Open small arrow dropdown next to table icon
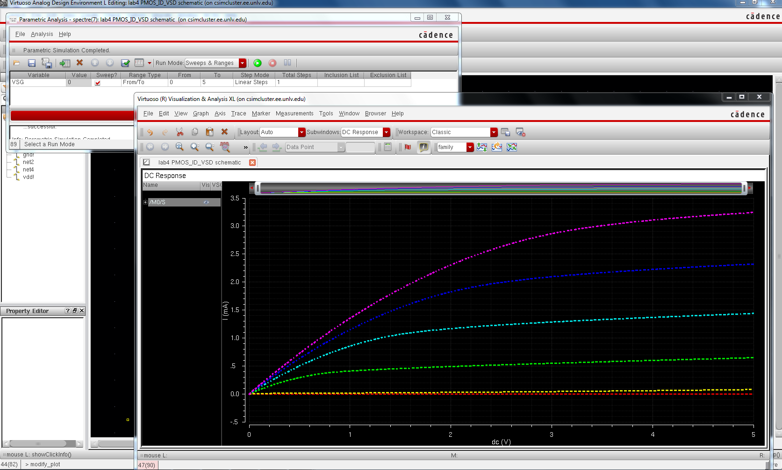 (x=150, y=63)
